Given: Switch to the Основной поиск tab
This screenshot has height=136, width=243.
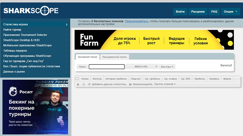Looking at the screenshot, I should pyautogui.click(x=87, y=57).
